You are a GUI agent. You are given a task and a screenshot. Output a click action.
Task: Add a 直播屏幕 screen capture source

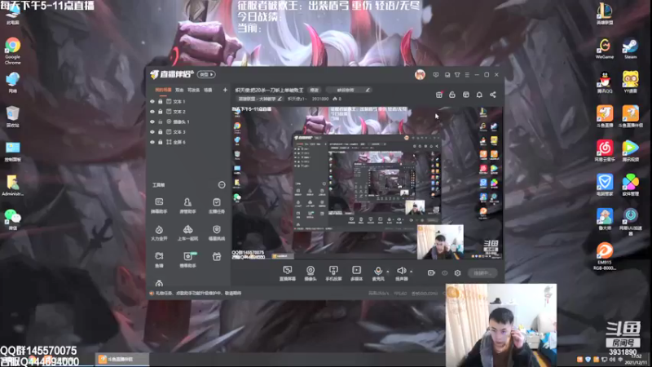tap(288, 273)
